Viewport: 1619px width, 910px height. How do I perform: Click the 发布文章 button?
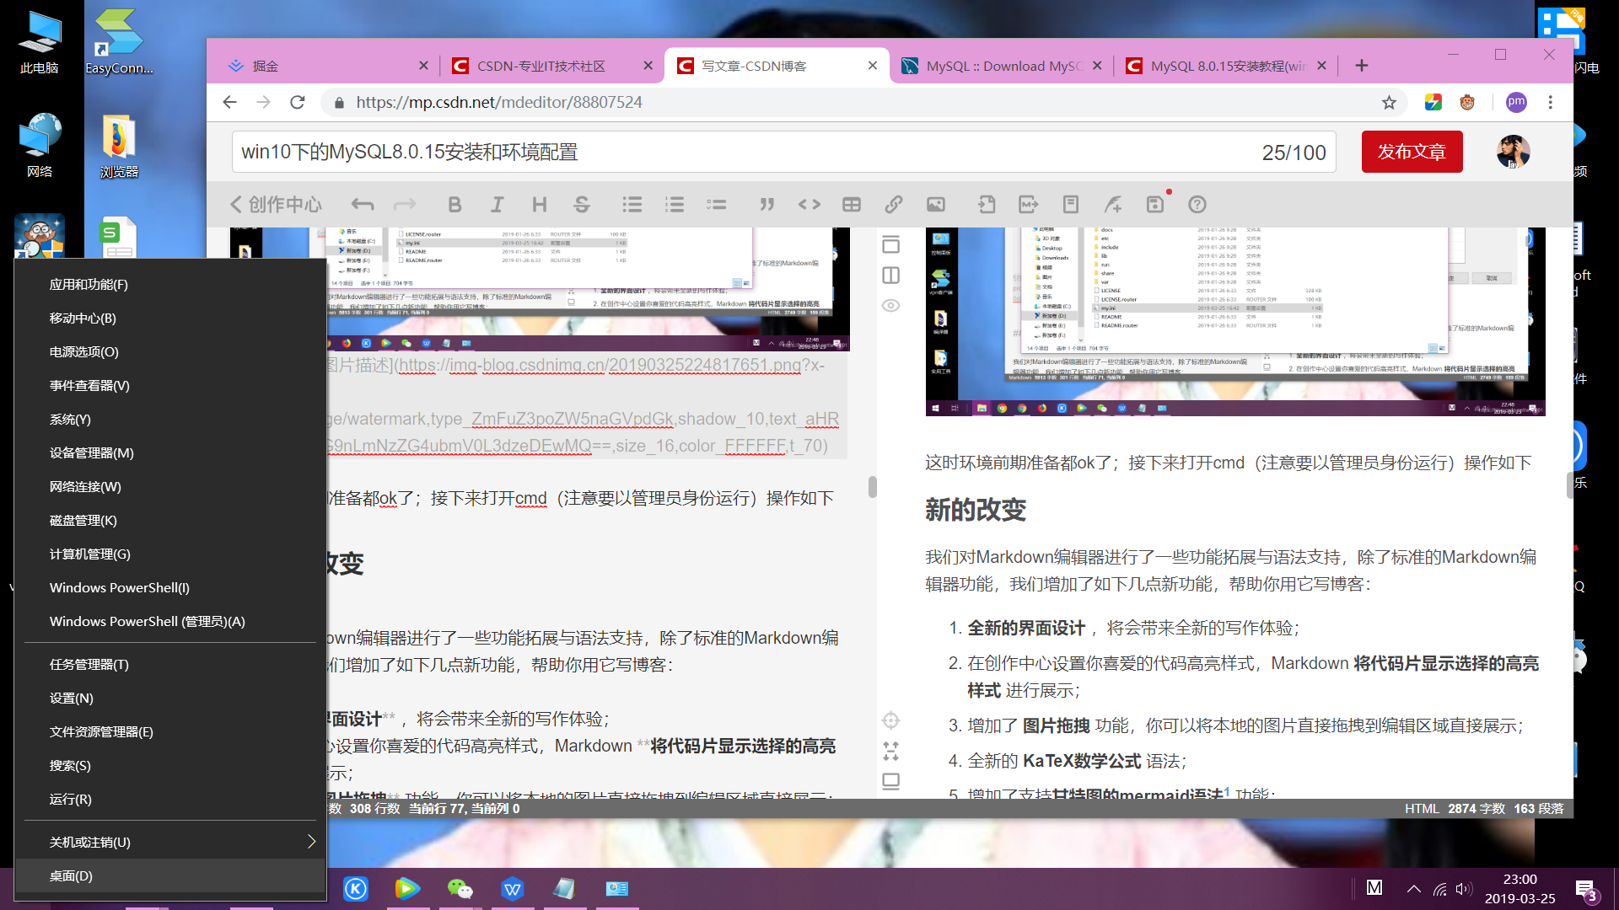click(x=1412, y=152)
